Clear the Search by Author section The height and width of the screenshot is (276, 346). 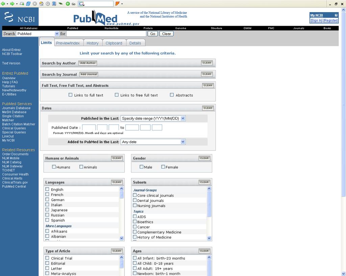click(207, 63)
